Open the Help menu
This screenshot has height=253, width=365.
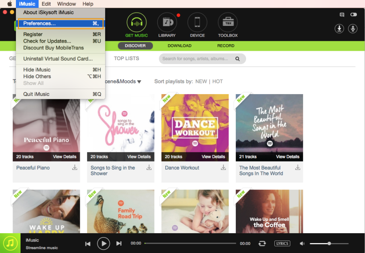tap(88, 4)
